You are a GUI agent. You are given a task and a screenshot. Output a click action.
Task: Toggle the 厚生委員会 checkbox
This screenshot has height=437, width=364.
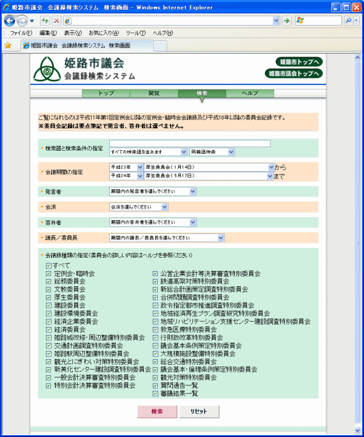coord(49,298)
